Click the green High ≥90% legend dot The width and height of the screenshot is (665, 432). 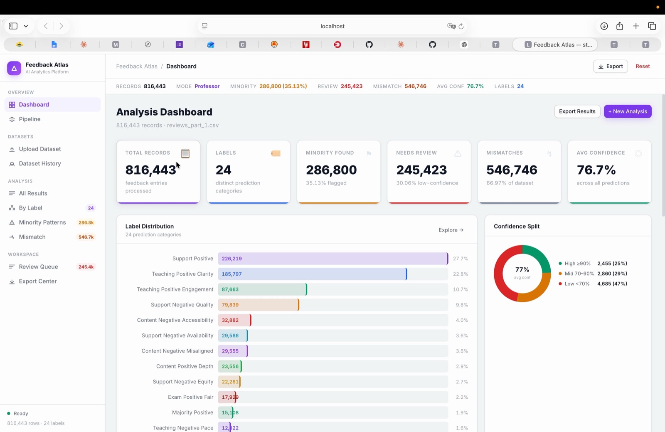[x=560, y=264]
